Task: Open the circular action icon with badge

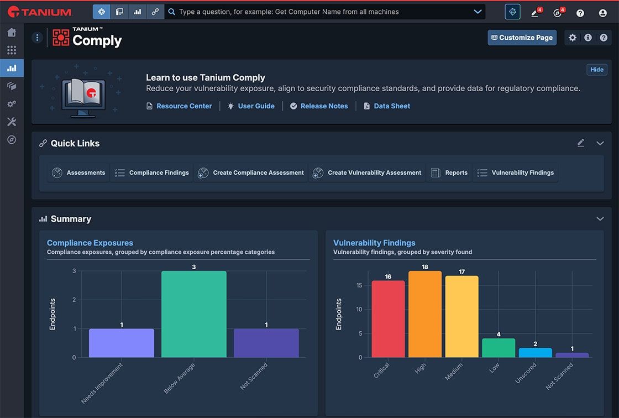Action: (x=558, y=13)
